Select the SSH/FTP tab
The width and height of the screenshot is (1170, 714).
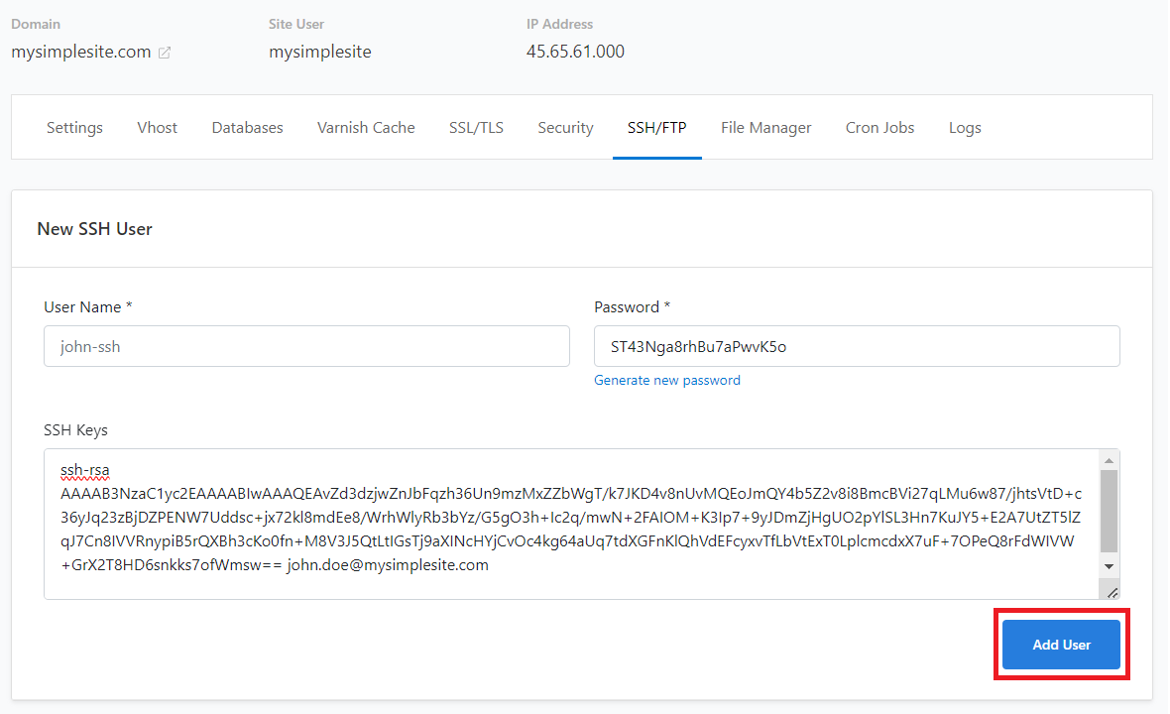pos(656,127)
